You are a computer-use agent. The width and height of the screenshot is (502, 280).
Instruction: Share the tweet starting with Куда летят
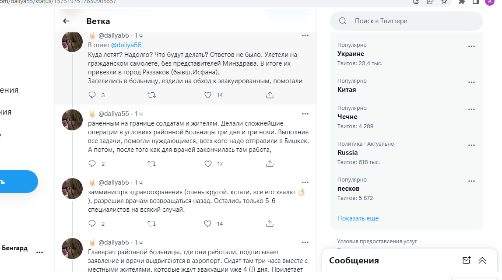click(x=270, y=95)
